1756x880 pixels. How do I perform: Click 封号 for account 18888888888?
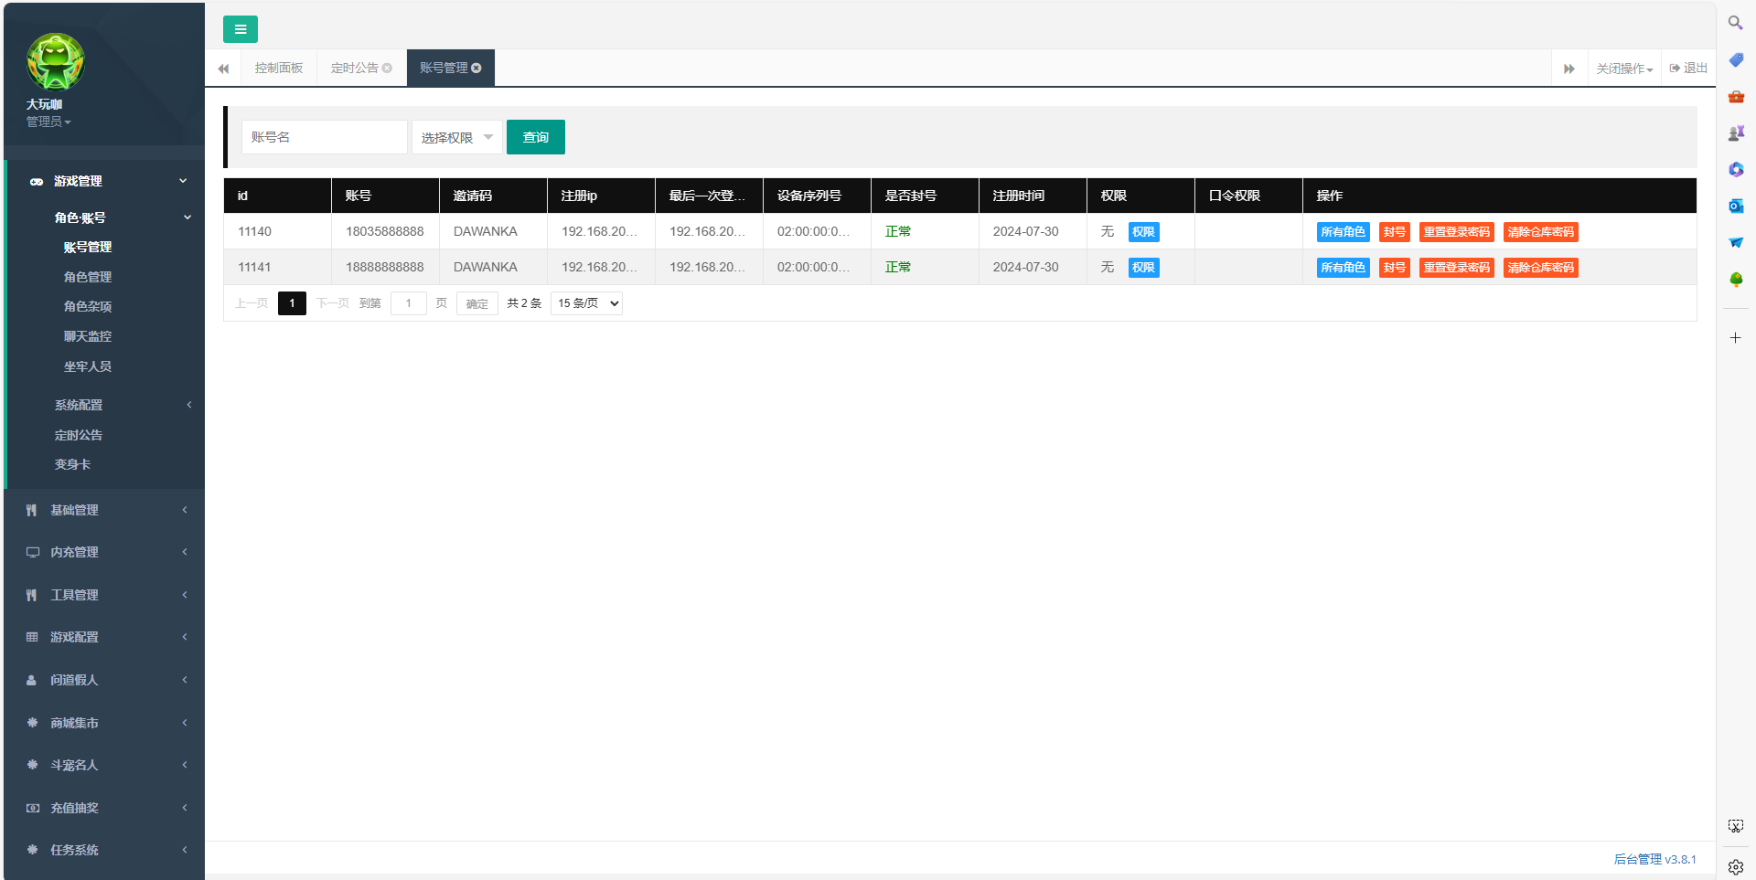point(1394,268)
